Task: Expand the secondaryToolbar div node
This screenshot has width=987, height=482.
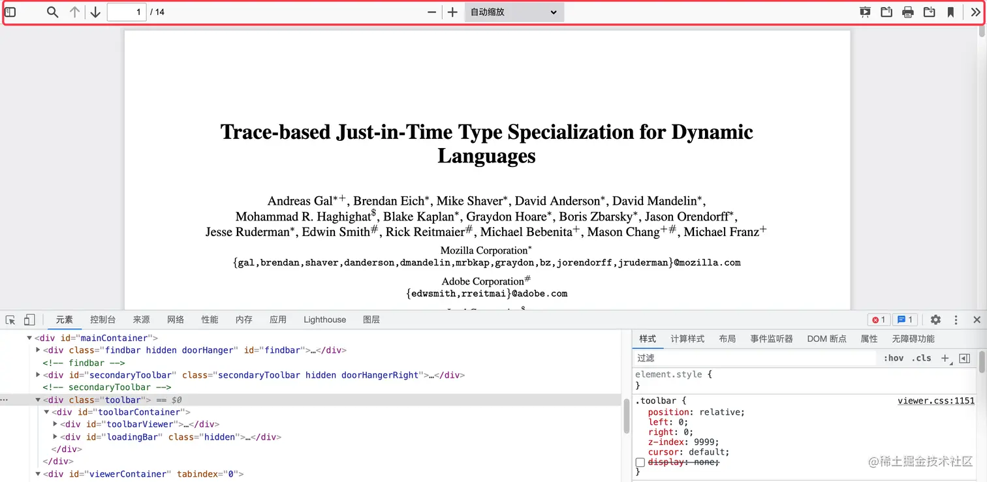Action: (x=38, y=375)
